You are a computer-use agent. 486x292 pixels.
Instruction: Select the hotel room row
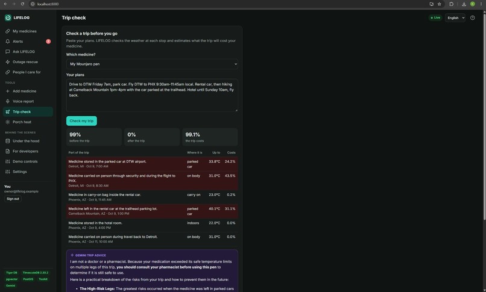[152, 225]
